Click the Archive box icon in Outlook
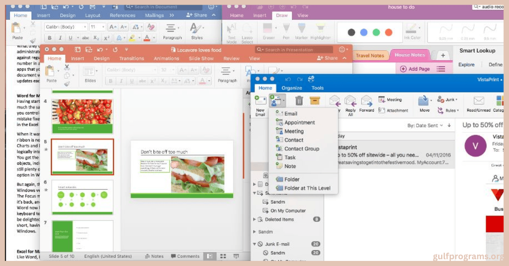 pos(314,101)
